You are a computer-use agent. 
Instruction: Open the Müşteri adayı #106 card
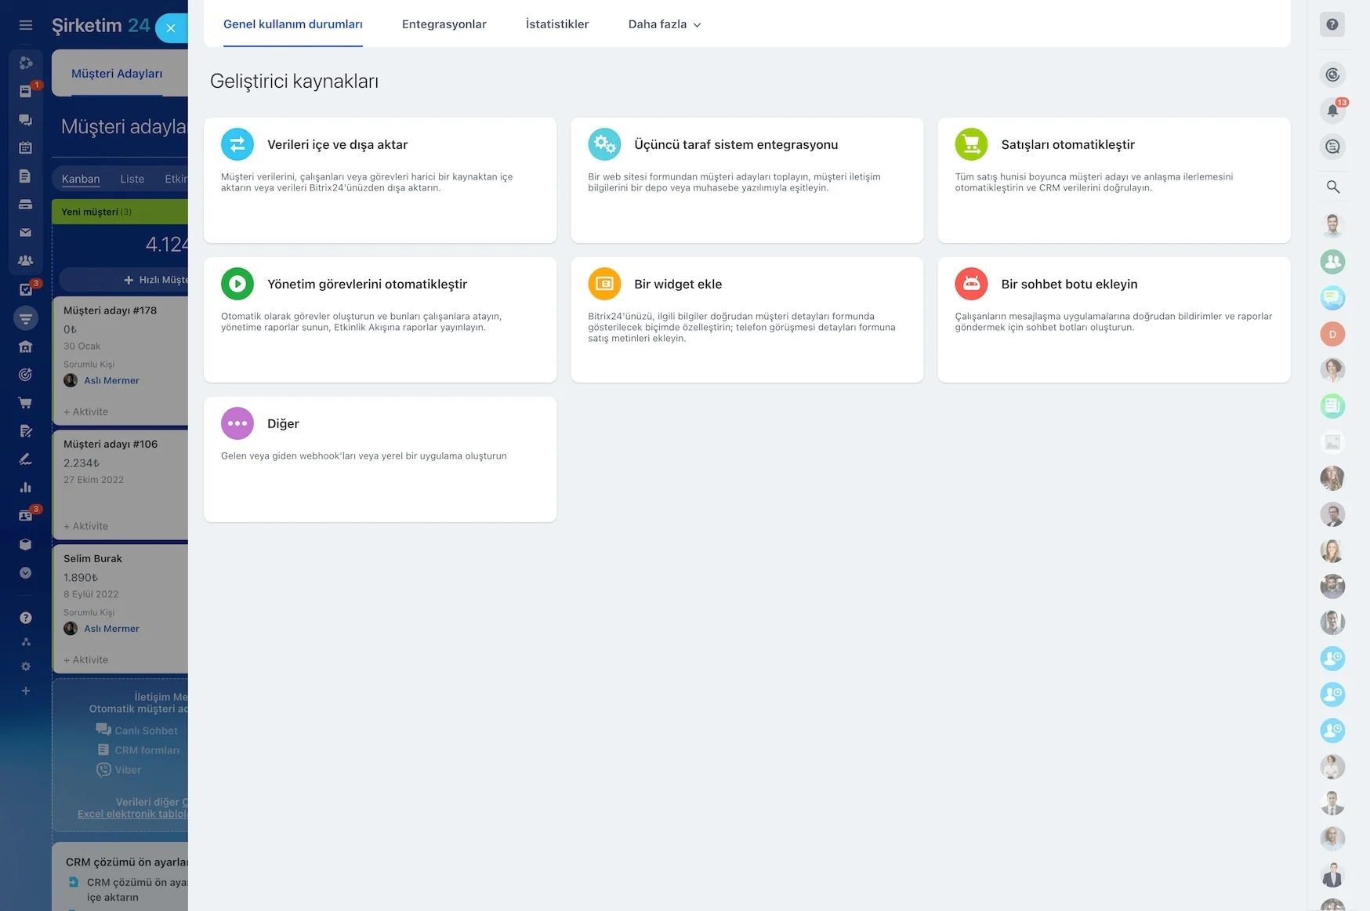point(120,485)
